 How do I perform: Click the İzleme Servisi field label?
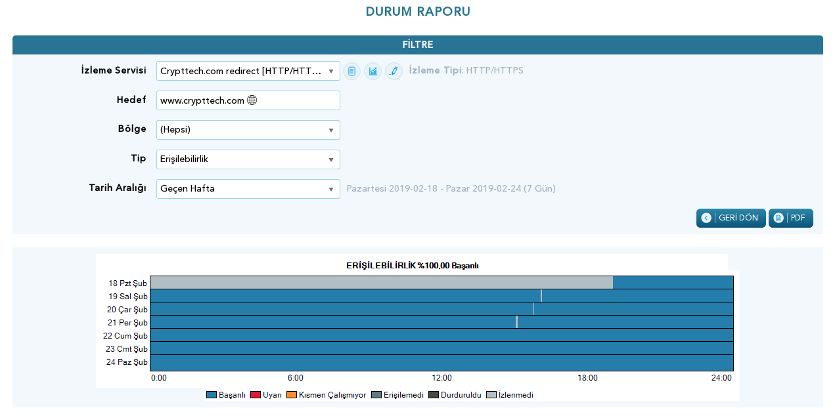[113, 70]
